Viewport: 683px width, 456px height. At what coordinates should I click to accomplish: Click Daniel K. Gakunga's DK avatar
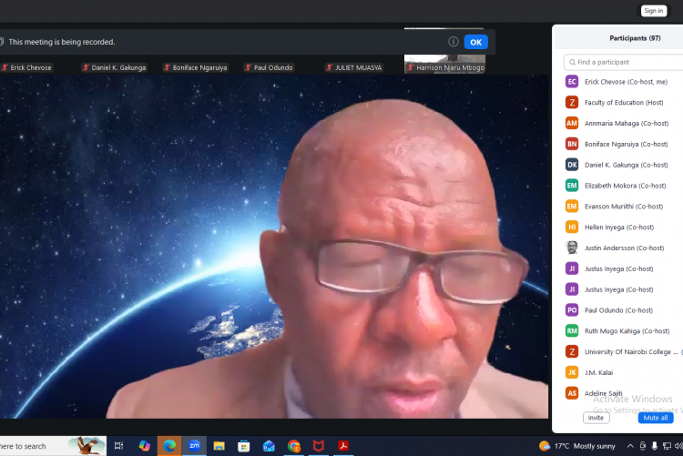(572, 165)
